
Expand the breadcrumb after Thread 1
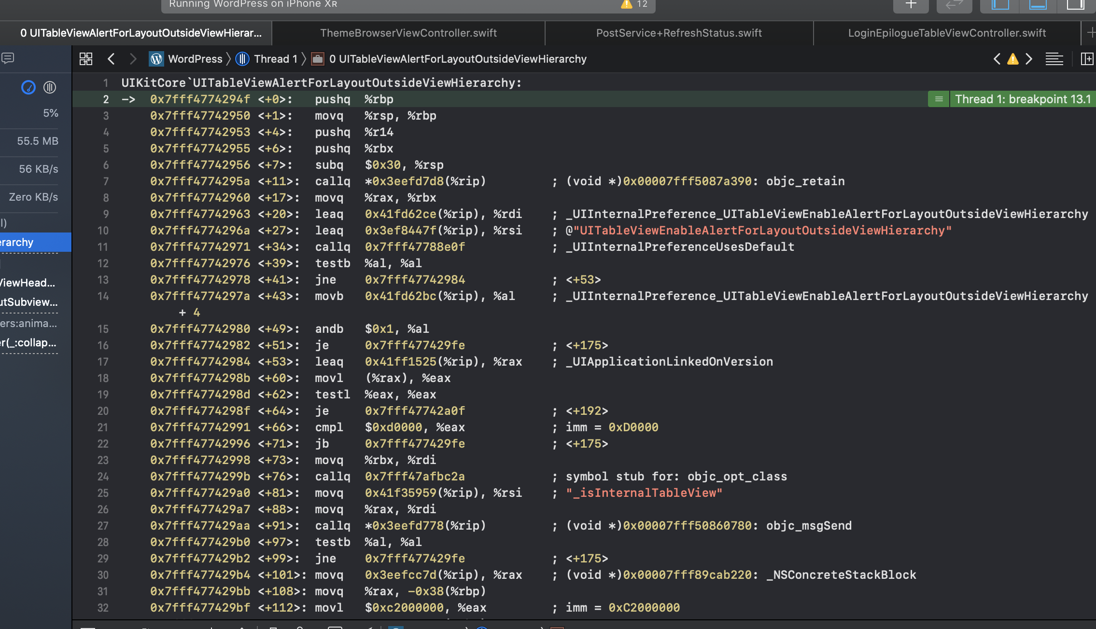pos(304,58)
